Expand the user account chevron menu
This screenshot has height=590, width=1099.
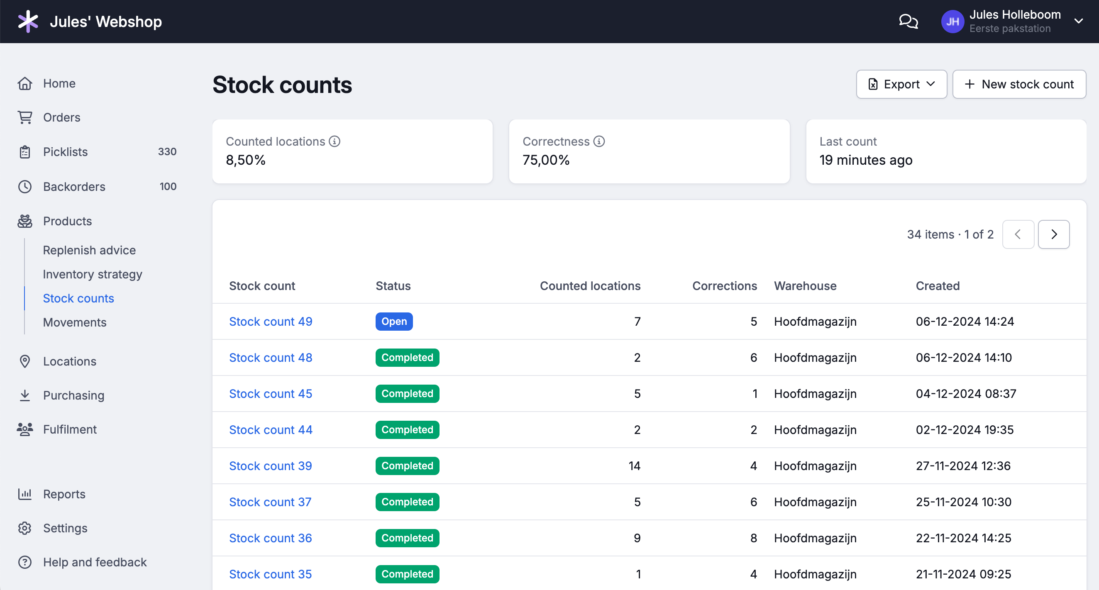[1079, 21]
